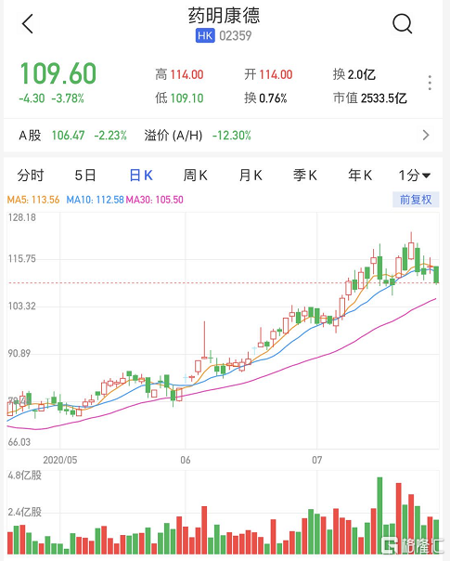Screen dimensions: 450x561
Task: Open the three-dot more options menu
Action: click(430, 83)
